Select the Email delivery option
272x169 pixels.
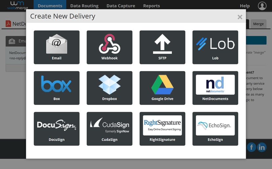(57, 47)
